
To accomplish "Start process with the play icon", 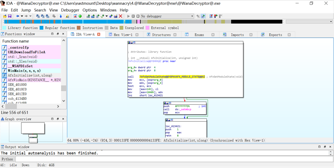I will 129,16.
